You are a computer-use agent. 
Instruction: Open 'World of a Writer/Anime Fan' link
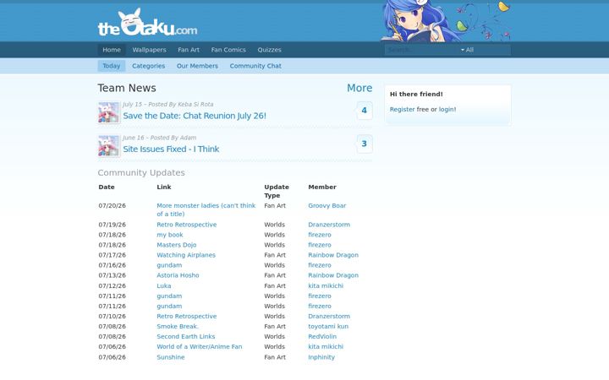pyautogui.click(x=200, y=347)
